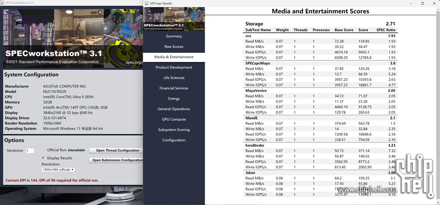The width and height of the screenshot is (440, 205).
Task: Click the ccx Read MB/s score 139.85
Action: [x=364, y=41]
